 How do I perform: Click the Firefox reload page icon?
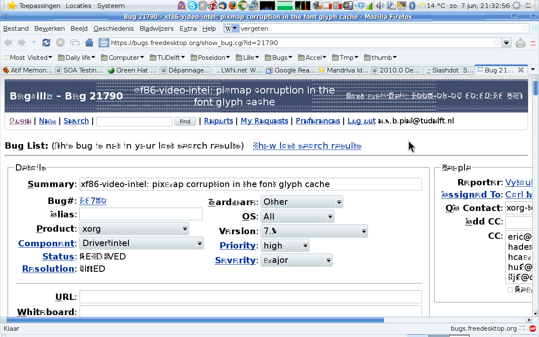click(x=46, y=43)
